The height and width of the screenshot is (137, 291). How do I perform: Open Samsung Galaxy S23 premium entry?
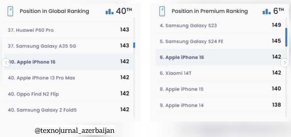(x=220, y=25)
